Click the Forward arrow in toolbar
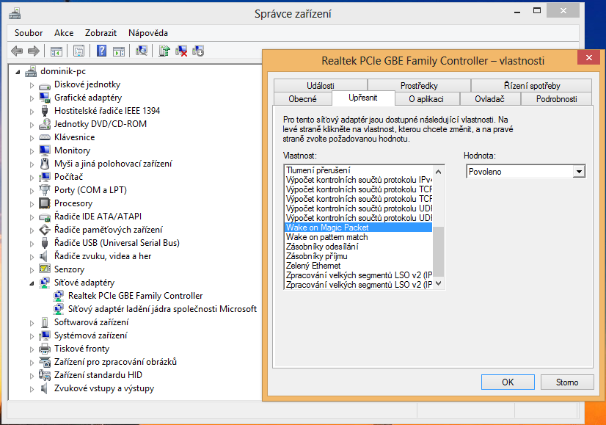 [x=34, y=51]
